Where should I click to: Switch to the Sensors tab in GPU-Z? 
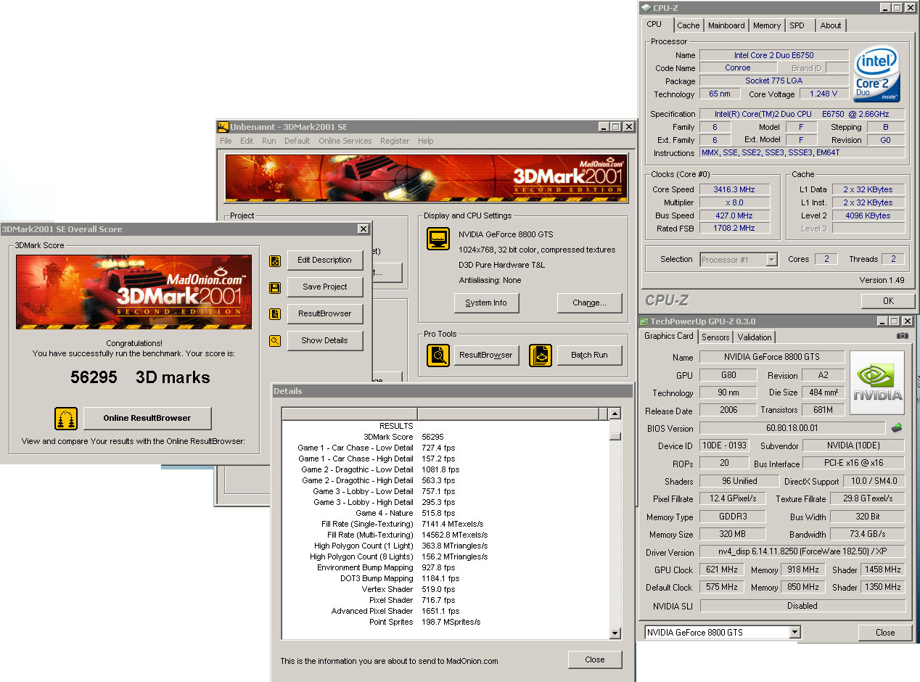pos(715,337)
